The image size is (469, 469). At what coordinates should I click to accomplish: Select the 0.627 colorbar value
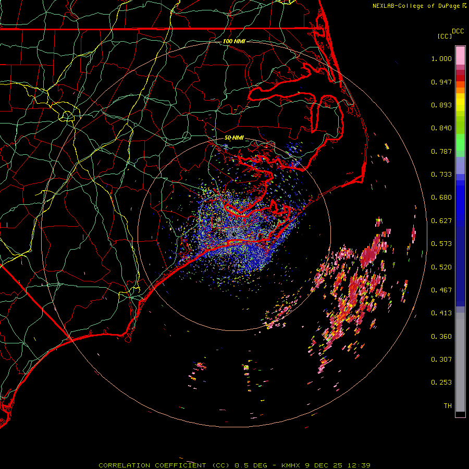(x=441, y=221)
